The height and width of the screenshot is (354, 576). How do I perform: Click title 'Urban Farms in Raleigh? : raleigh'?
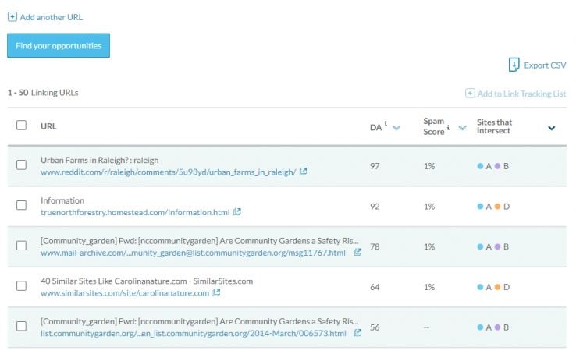coord(100,161)
